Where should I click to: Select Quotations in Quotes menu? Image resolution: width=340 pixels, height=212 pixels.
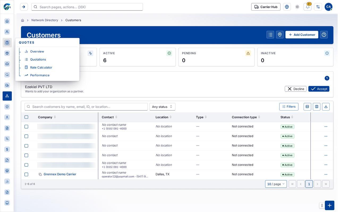38,59
